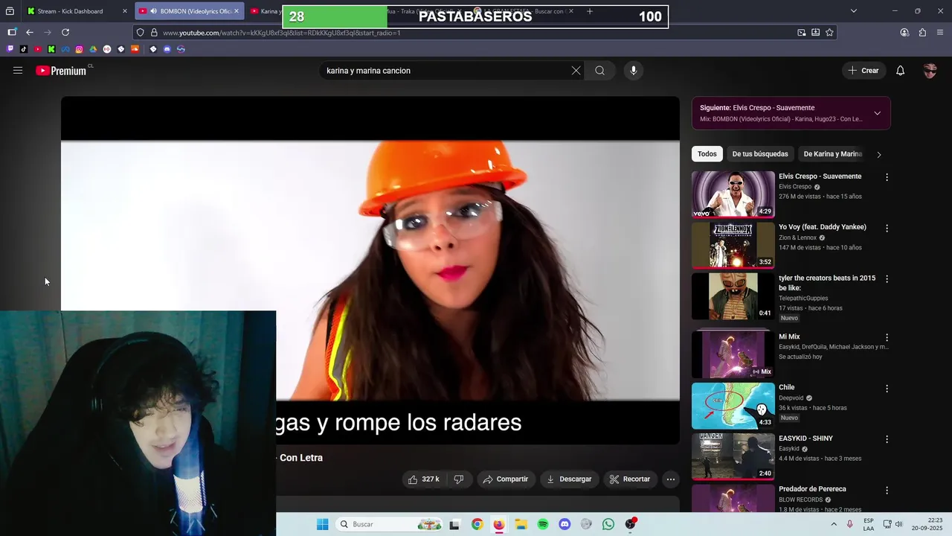
Task: Open options for EASYKID - SHINY
Action: (x=887, y=439)
